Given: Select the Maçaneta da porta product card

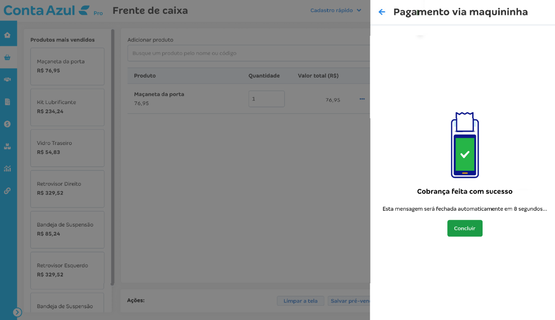Looking at the screenshot, I should click(x=67, y=66).
